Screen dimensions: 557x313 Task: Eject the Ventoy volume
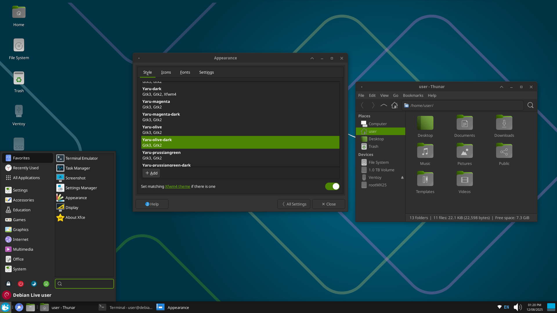(402, 177)
